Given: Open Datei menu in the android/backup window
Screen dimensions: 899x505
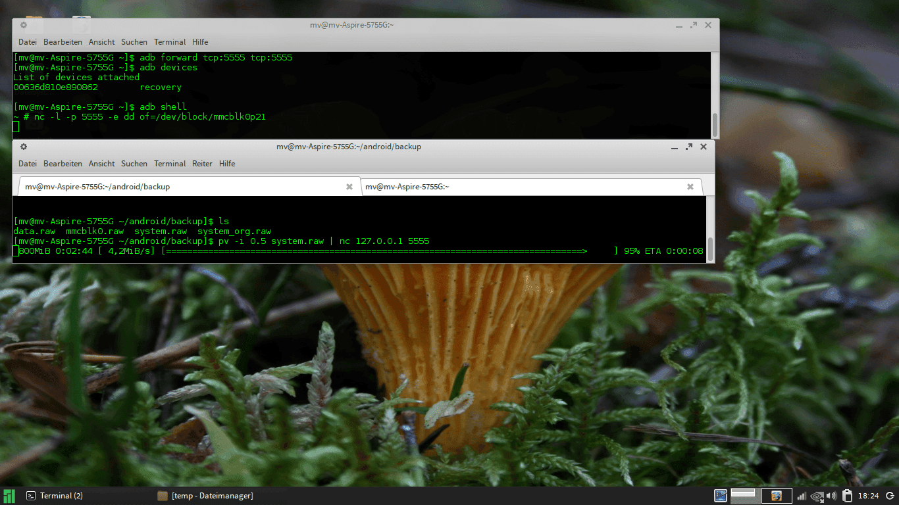Looking at the screenshot, I should point(28,164).
